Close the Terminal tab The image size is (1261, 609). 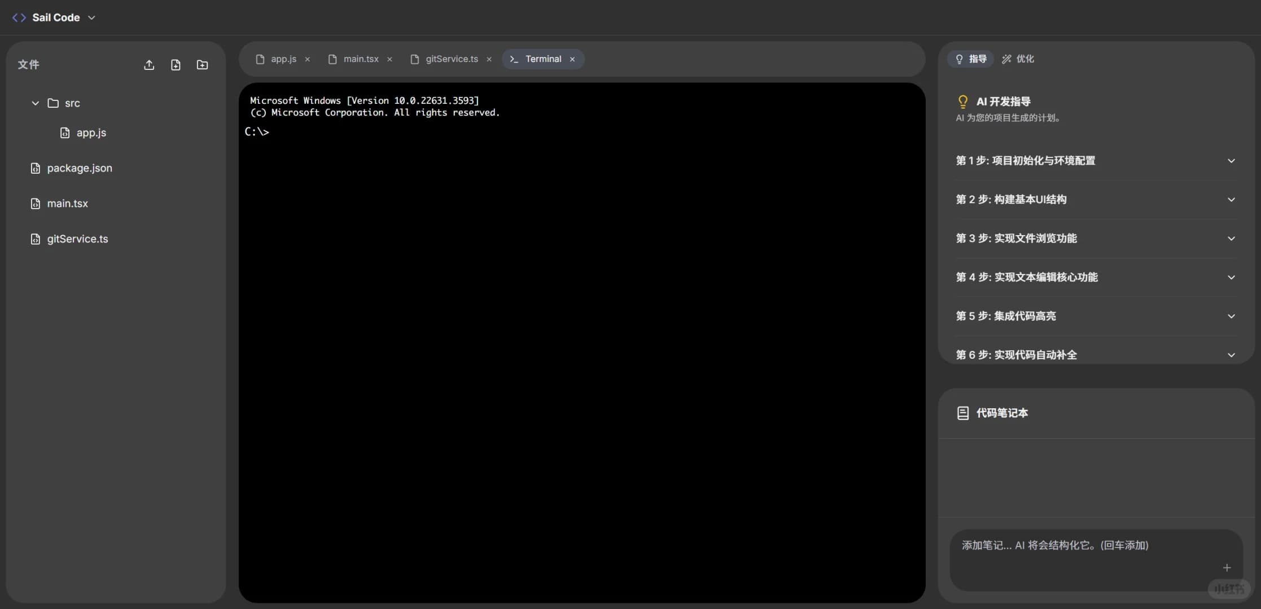tap(572, 59)
